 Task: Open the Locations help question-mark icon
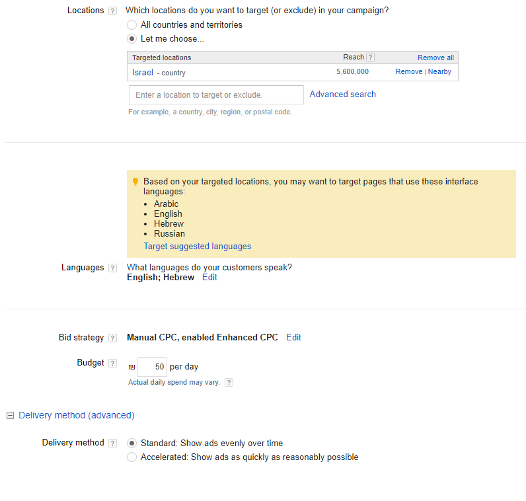pyautogui.click(x=113, y=11)
